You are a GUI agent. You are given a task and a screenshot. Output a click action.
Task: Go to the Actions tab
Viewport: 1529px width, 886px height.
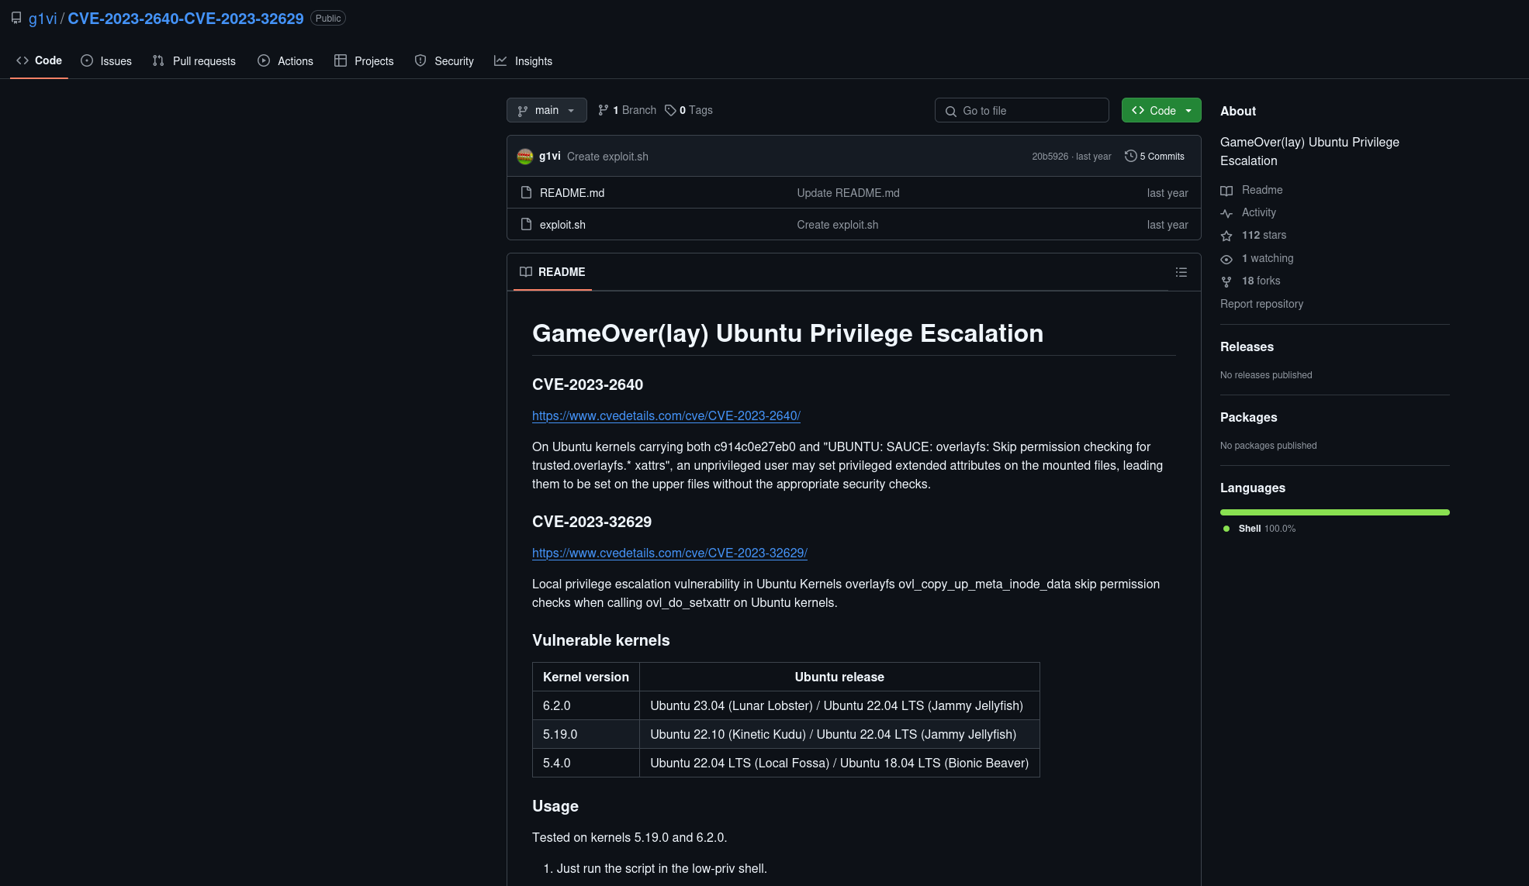[285, 61]
